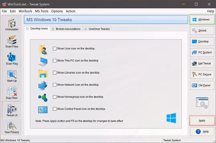
Task: Open the Uninstaller tool icon
Action: pos(12,24)
